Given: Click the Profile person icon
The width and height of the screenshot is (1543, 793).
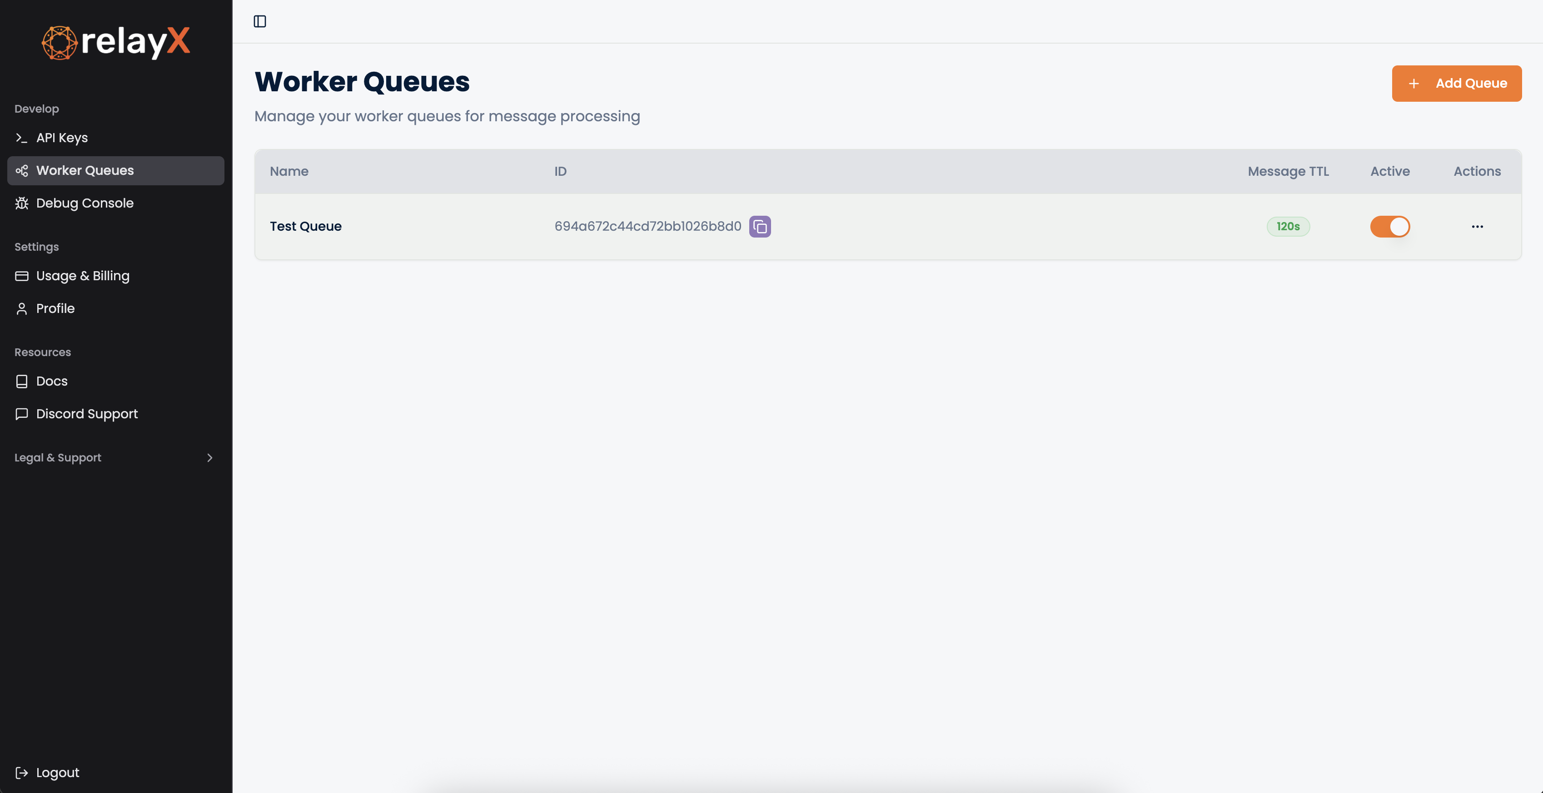Looking at the screenshot, I should [21, 308].
